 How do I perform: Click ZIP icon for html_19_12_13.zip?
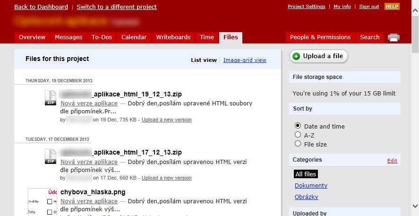51,97
